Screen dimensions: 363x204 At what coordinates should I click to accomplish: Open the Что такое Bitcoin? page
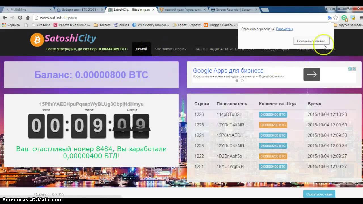coord(171,49)
